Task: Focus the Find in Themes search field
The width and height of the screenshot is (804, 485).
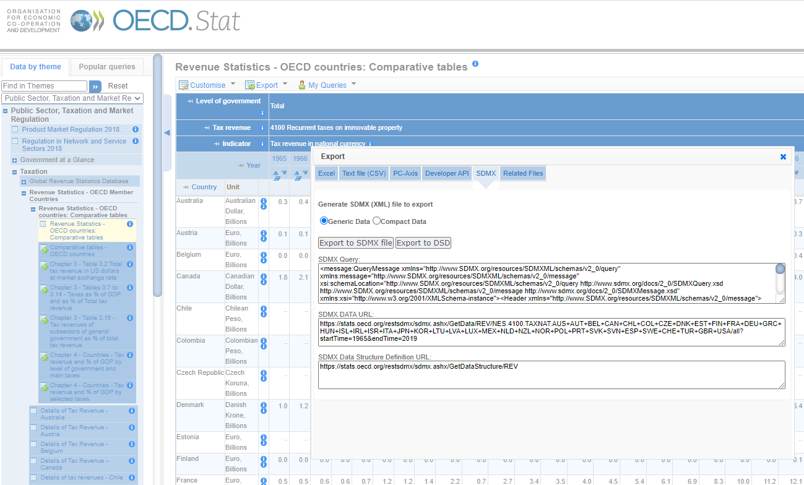Action: pos(44,86)
